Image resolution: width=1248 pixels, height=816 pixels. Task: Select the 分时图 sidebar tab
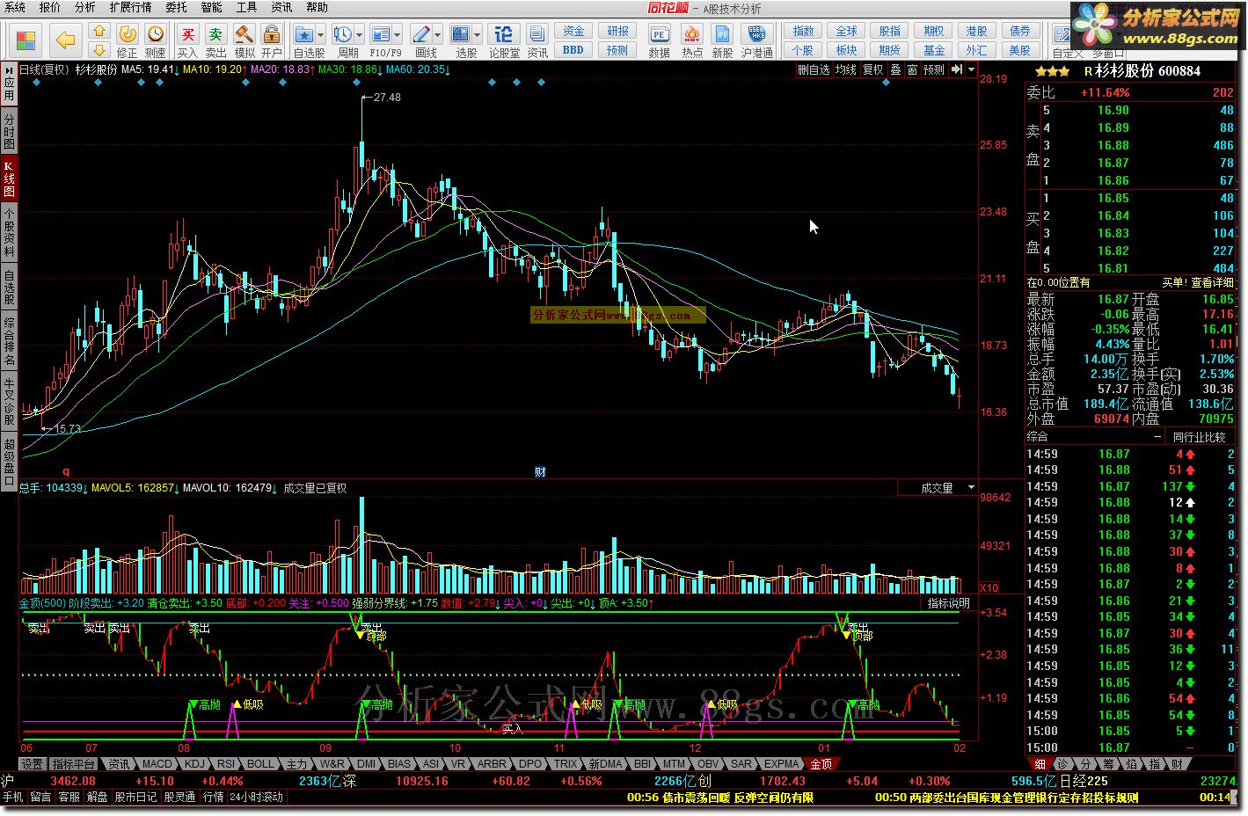(9, 132)
